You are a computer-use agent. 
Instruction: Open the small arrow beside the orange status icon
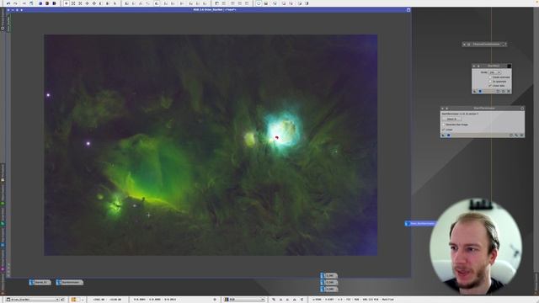point(83,300)
